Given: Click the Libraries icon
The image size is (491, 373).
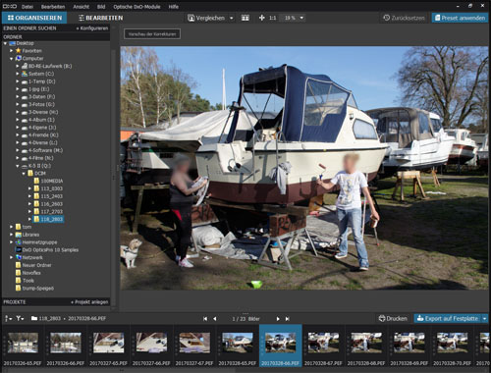Looking at the screenshot, I should point(19,235).
